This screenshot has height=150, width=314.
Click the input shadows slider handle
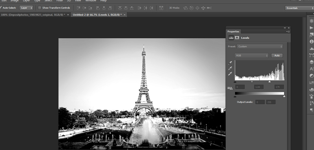coord(235,81)
